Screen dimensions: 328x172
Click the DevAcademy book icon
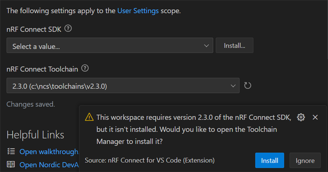pos(11,164)
